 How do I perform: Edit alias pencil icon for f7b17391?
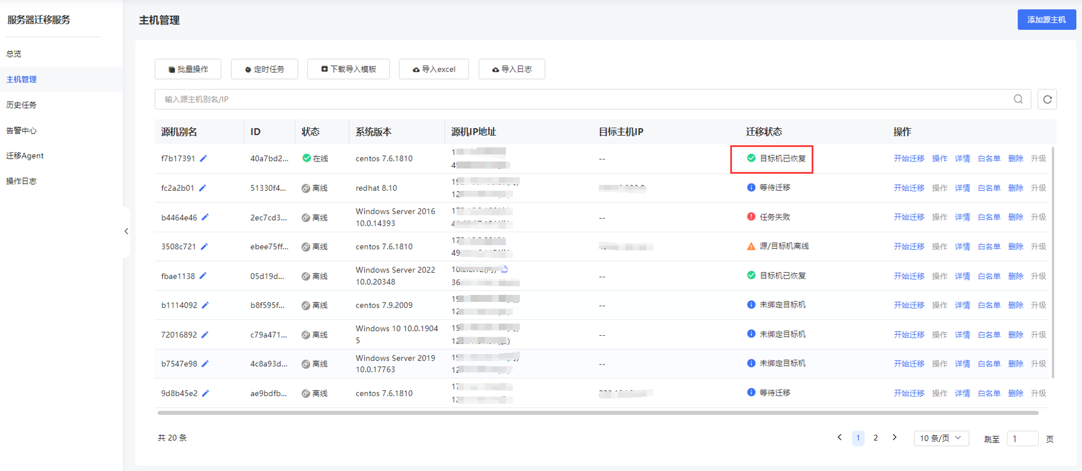coord(203,159)
